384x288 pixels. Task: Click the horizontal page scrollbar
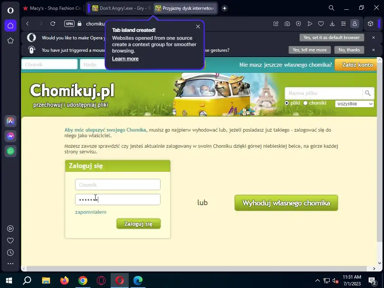[x=196, y=268]
